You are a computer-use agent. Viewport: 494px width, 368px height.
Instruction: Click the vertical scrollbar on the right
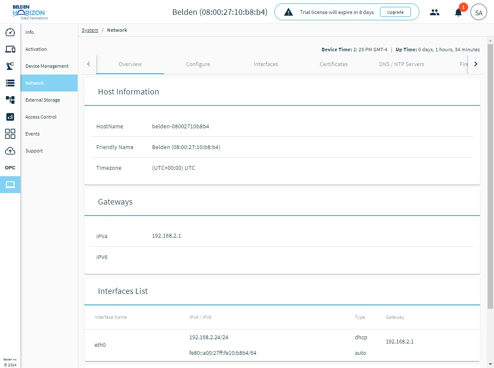click(490, 176)
